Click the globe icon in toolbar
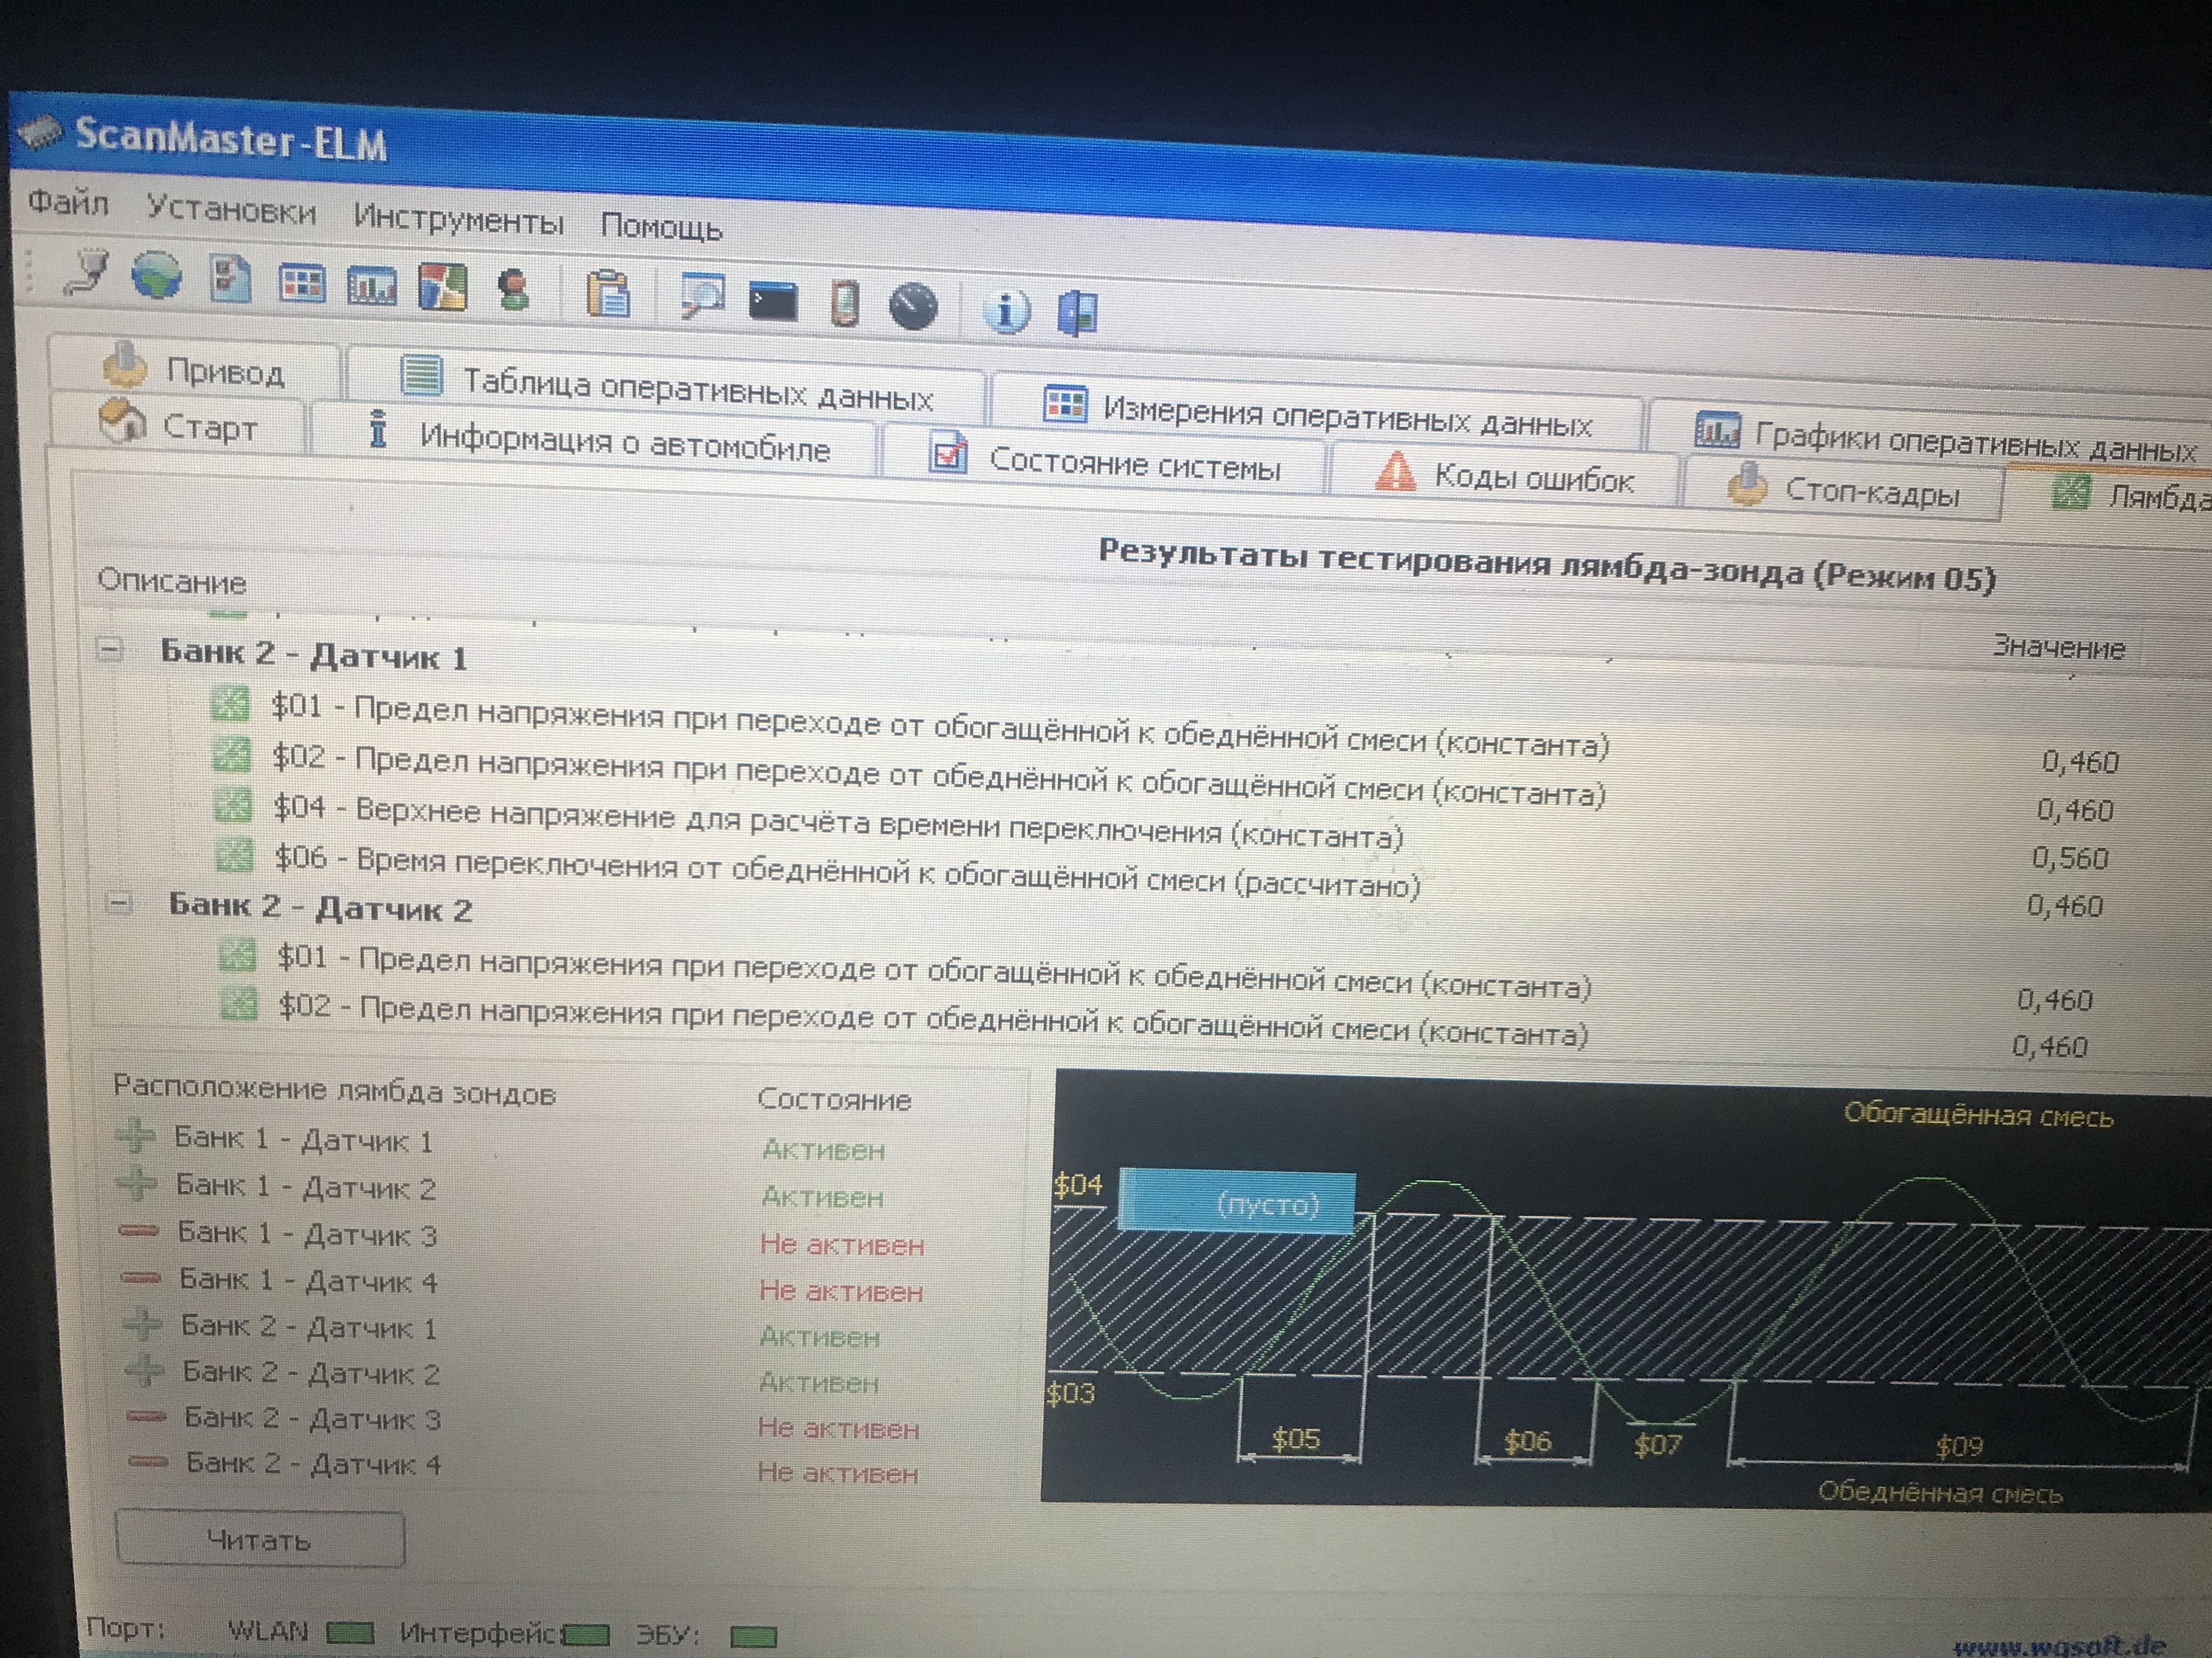 (x=157, y=276)
